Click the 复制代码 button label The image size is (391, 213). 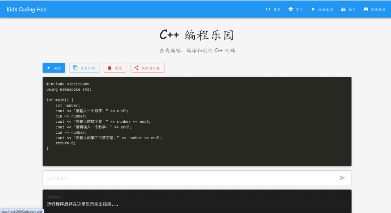(88, 68)
